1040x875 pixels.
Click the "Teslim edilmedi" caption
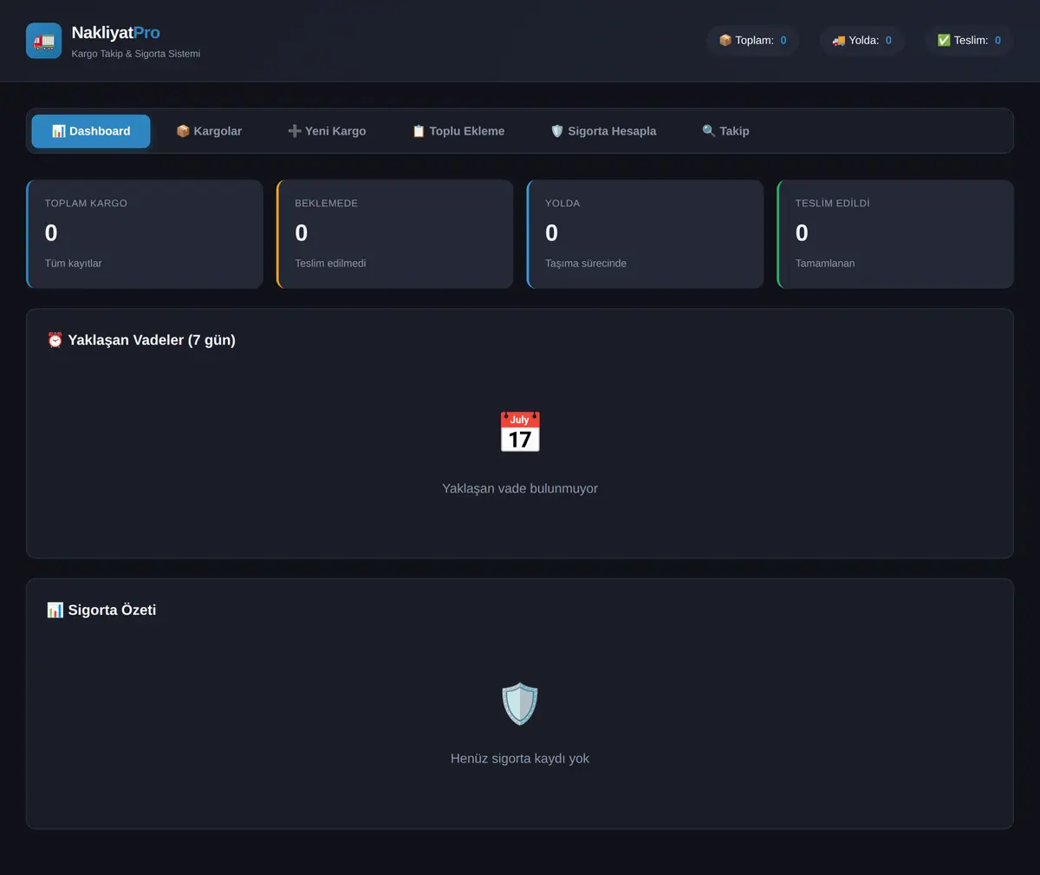pyautogui.click(x=330, y=263)
